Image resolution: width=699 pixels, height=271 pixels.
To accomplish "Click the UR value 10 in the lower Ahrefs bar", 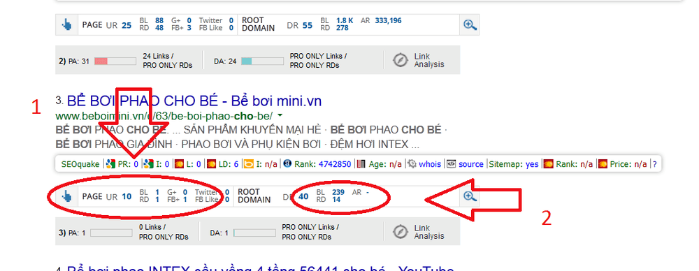I will pos(127,196).
